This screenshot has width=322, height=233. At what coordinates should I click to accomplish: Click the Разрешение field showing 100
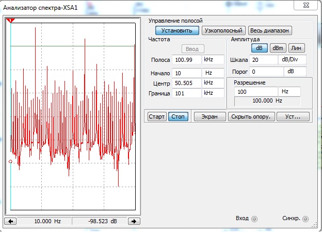pos(256,92)
